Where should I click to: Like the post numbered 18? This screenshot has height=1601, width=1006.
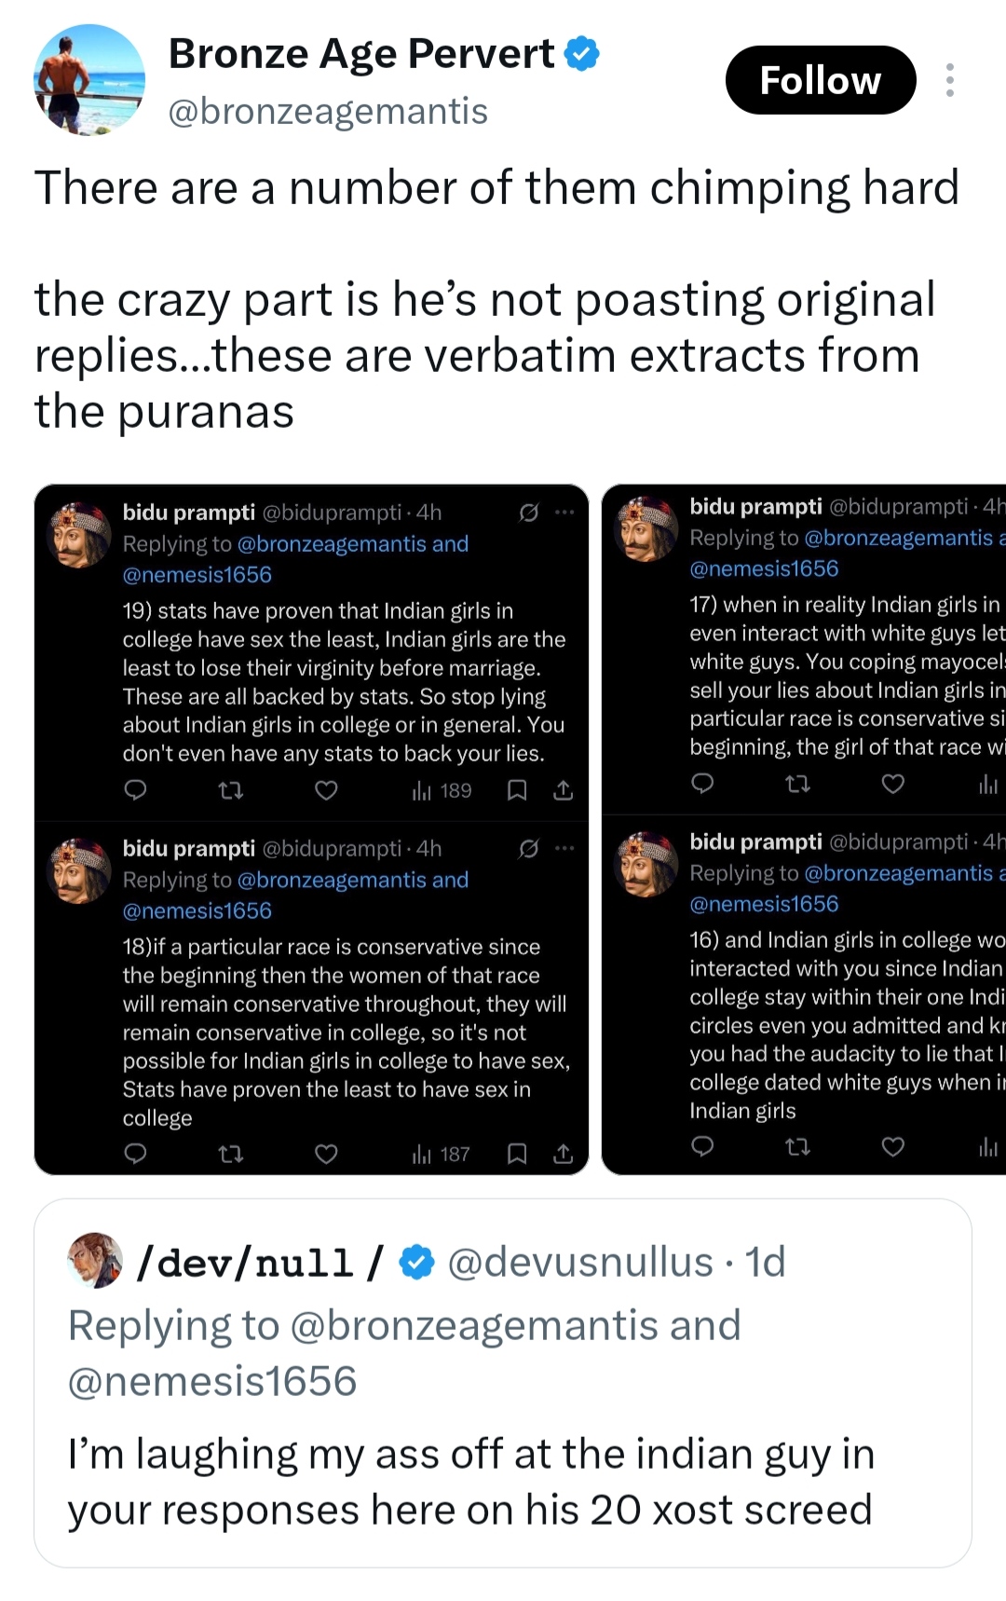326,1154
